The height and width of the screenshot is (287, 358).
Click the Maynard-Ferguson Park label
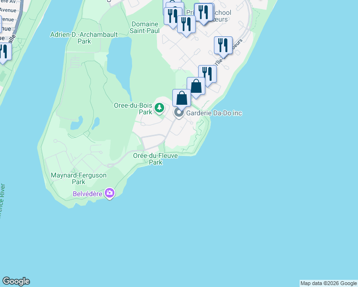pos(78,178)
